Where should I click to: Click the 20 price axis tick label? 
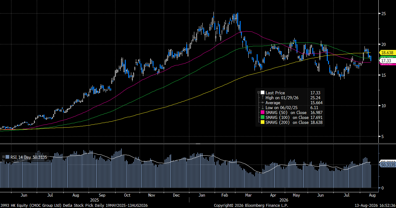[x=384, y=44]
